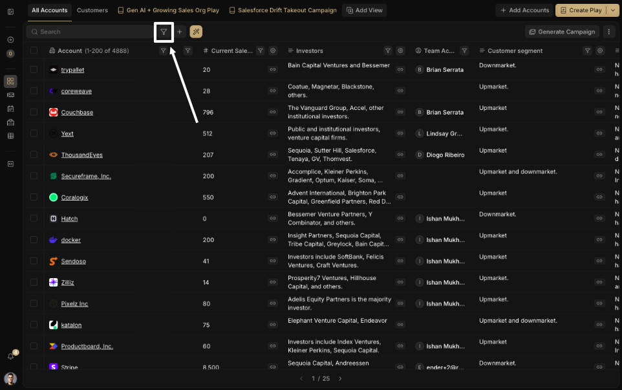Open the calendar icon in the sidebar
Screen dimensions: 622x390
(x=10, y=108)
